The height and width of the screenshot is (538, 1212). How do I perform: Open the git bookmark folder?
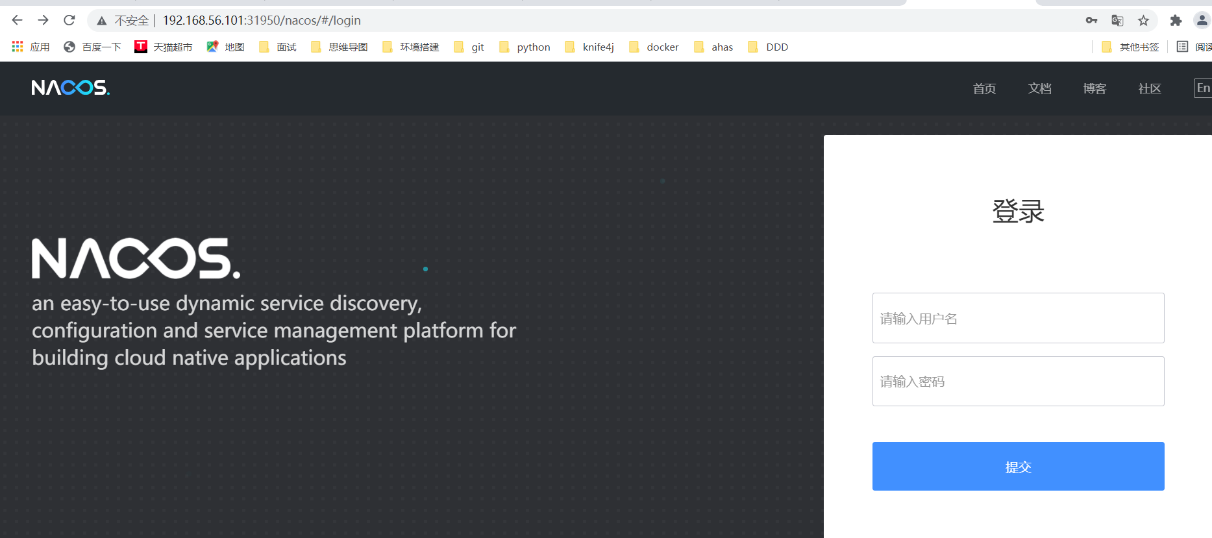(x=469, y=47)
